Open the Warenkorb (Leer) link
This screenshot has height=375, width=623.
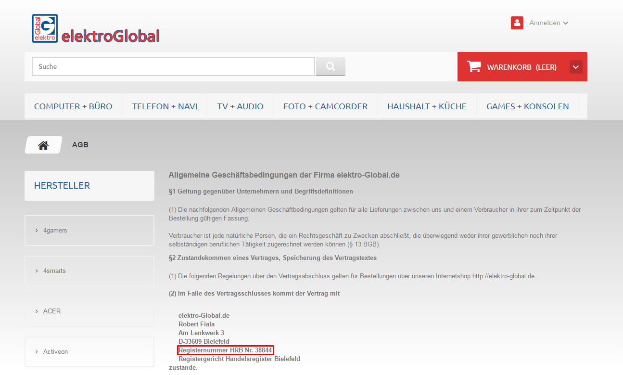coord(521,67)
